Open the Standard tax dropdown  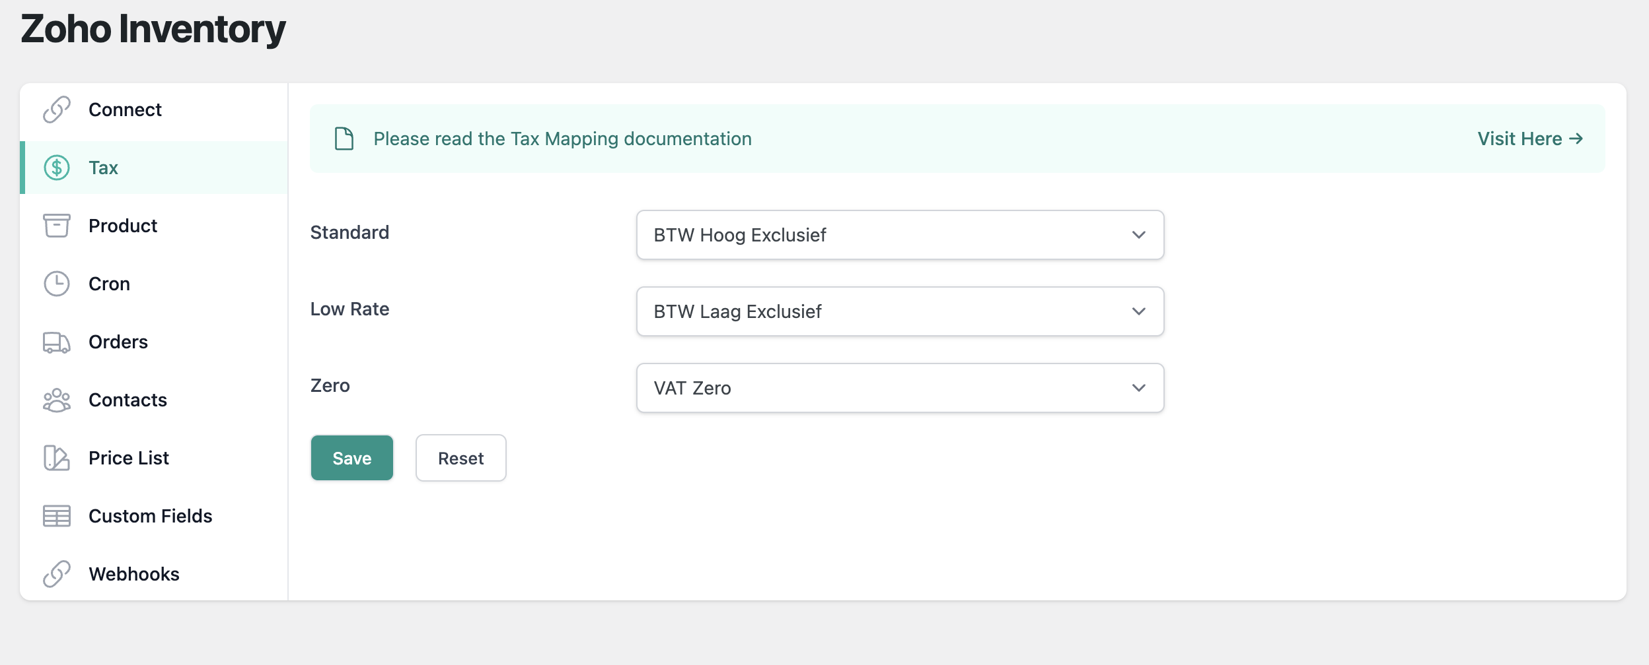click(x=900, y=235)
